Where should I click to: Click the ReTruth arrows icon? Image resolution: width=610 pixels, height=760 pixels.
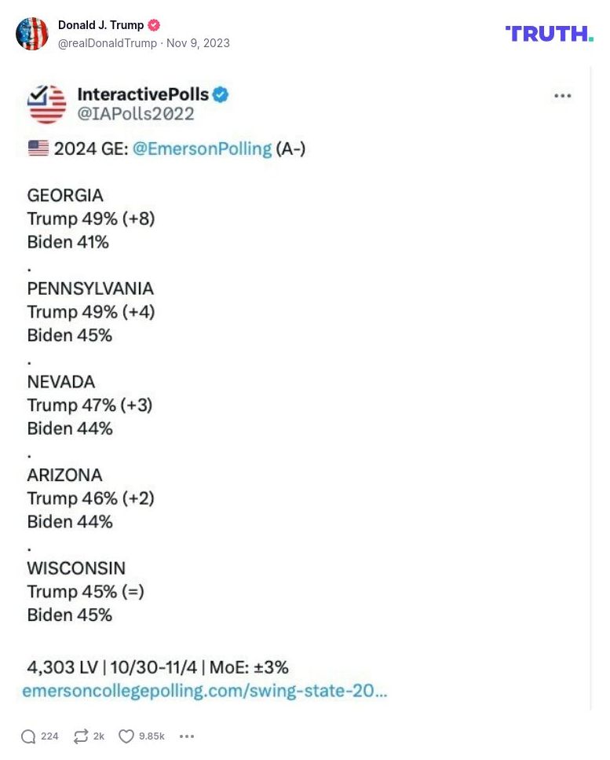[81, 736]
